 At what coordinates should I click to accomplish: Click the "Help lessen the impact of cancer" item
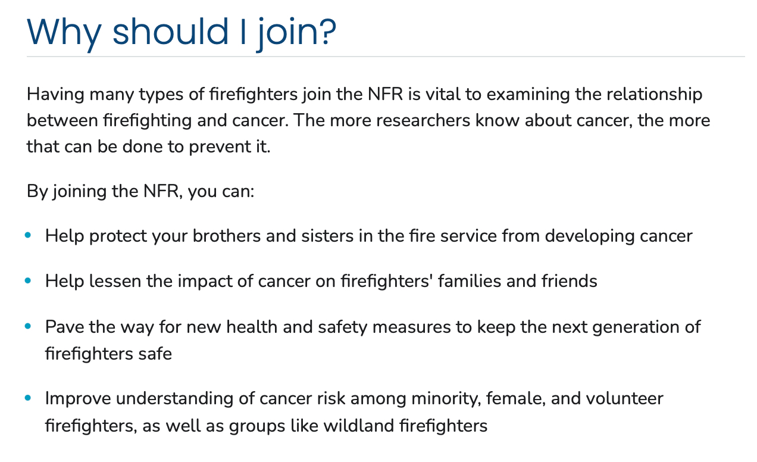(x=321, y=280)
